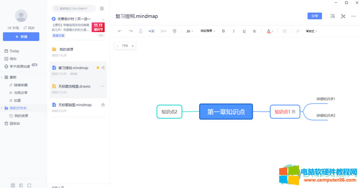Open fullscreen view with expand icon
361x188 pixels.
(x=343, y=16)
